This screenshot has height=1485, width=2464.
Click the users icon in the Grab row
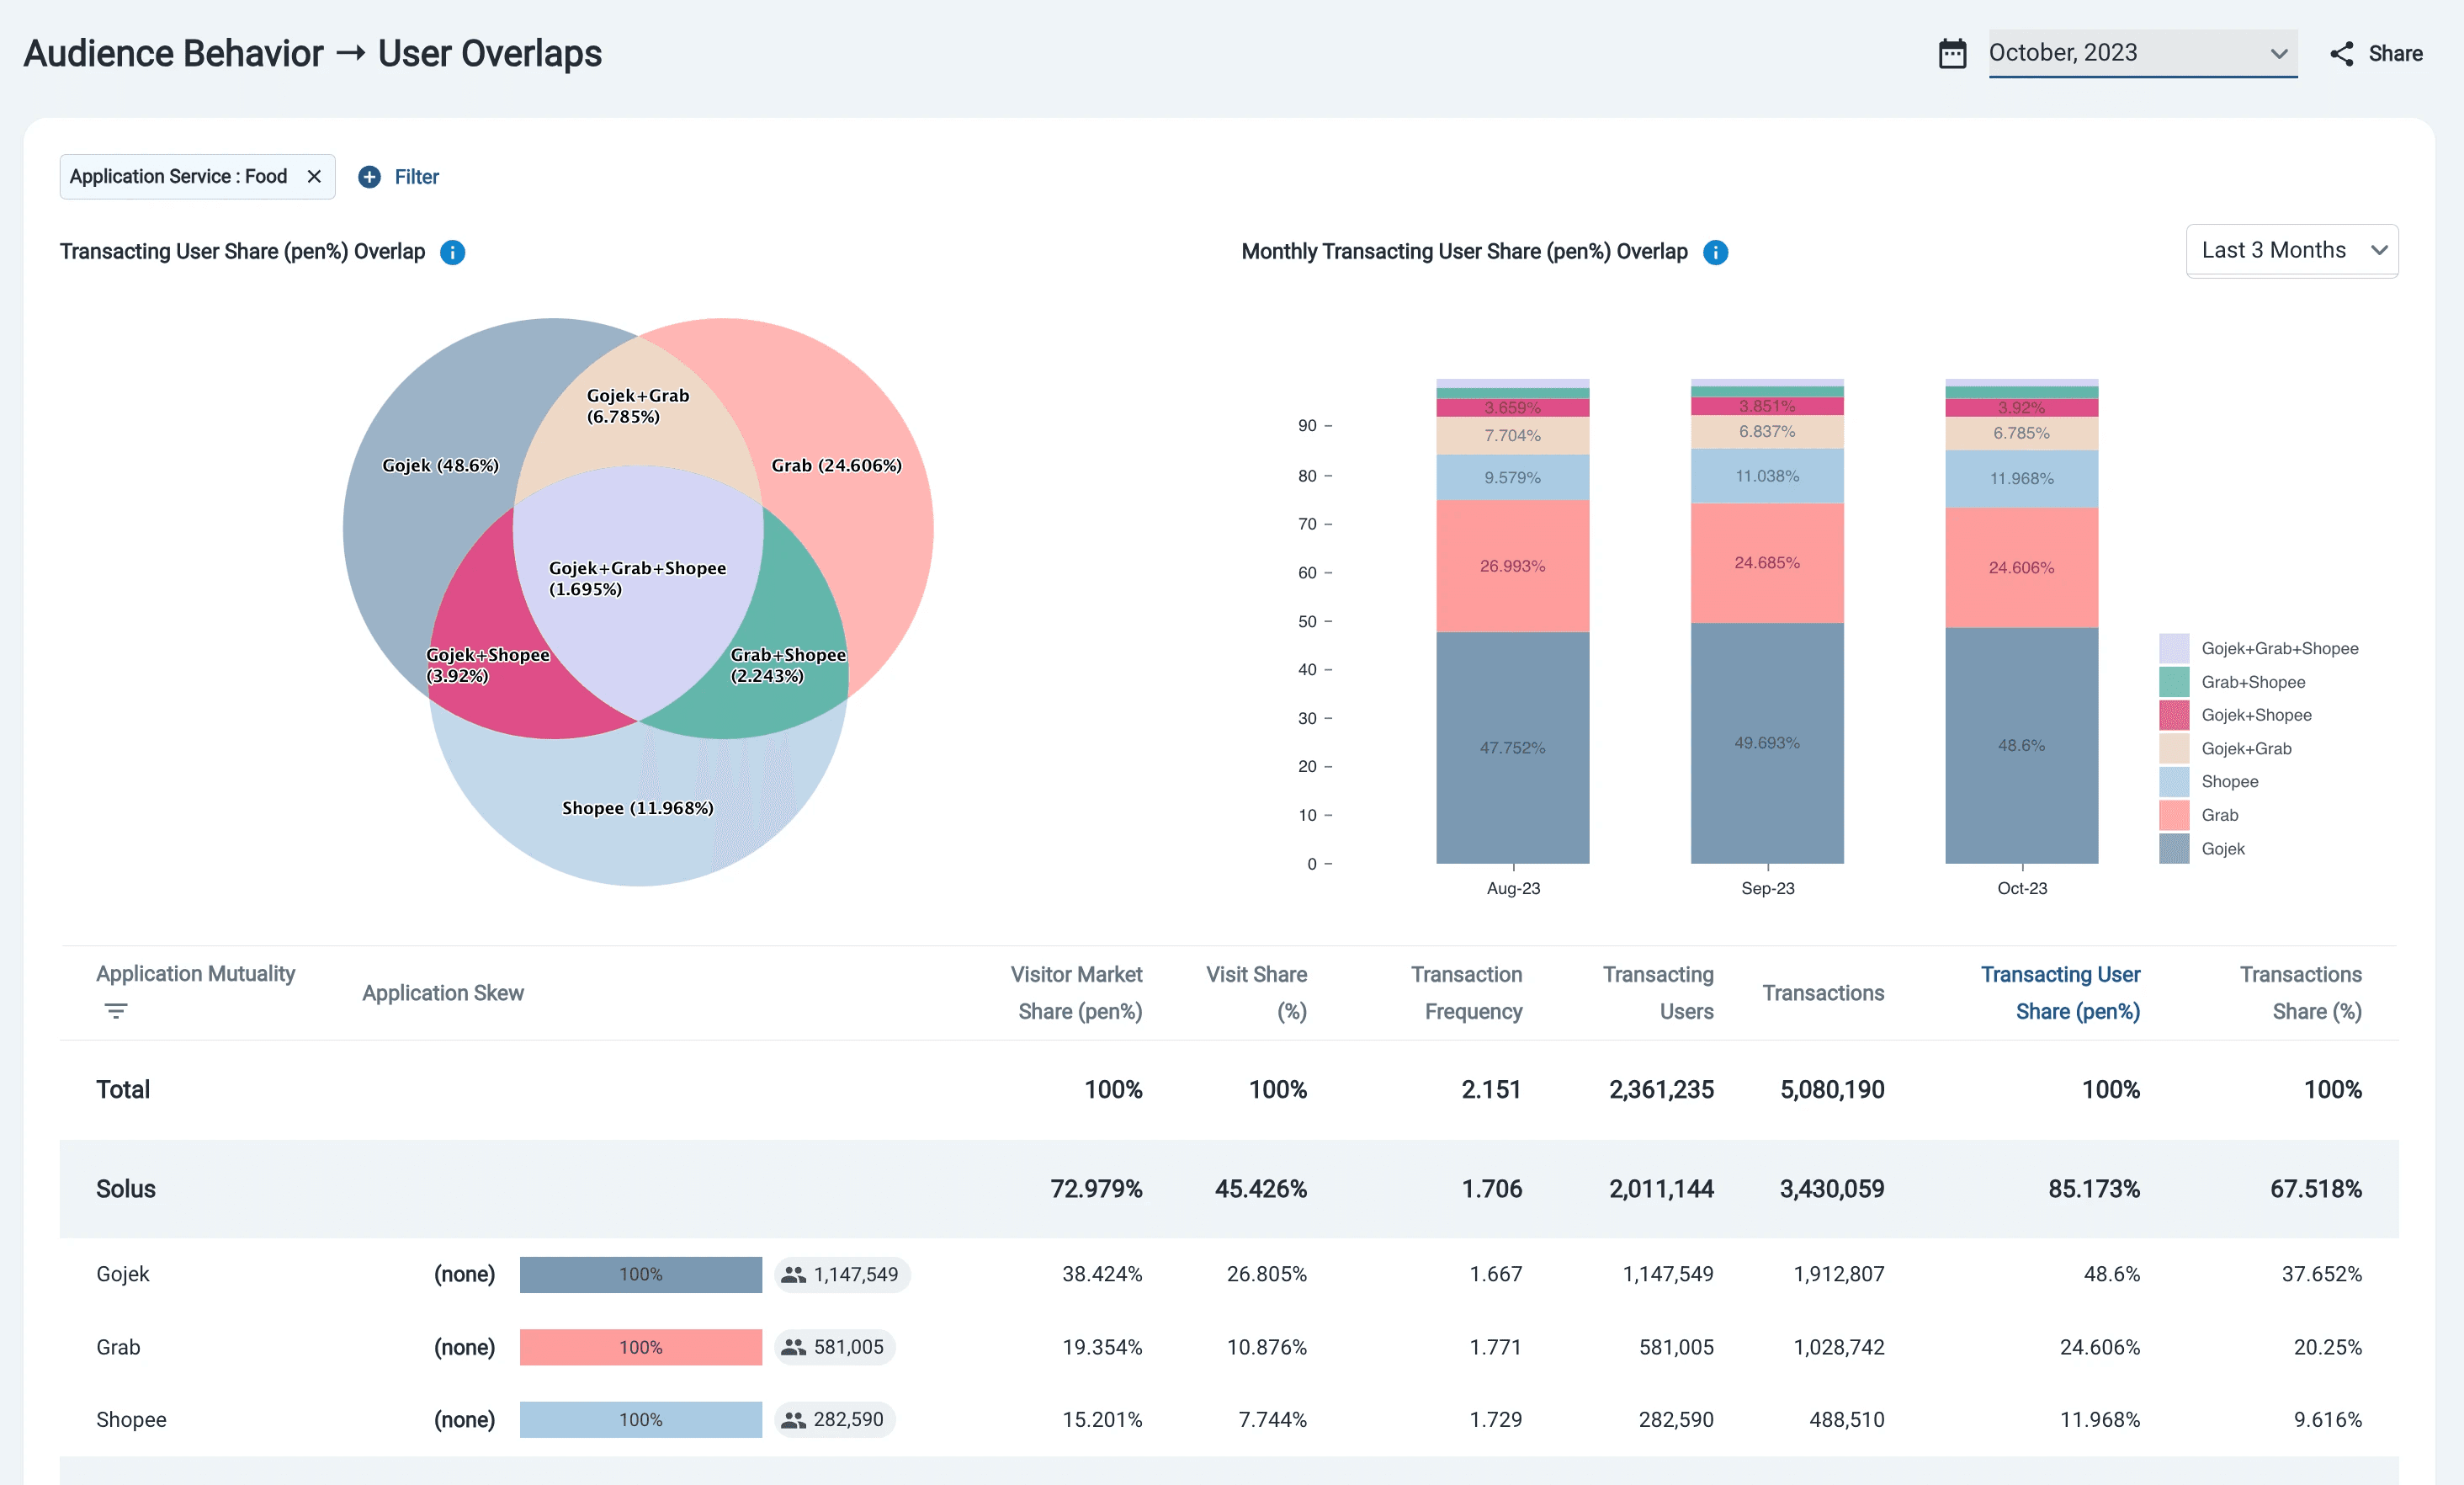coord(793,1347)
